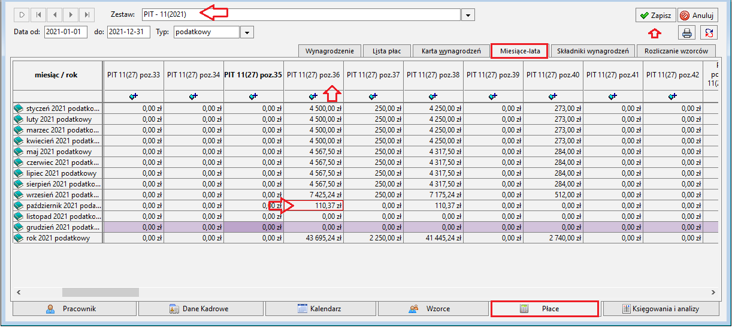Click the refresh icon next to printer

[x=710, y=33]
